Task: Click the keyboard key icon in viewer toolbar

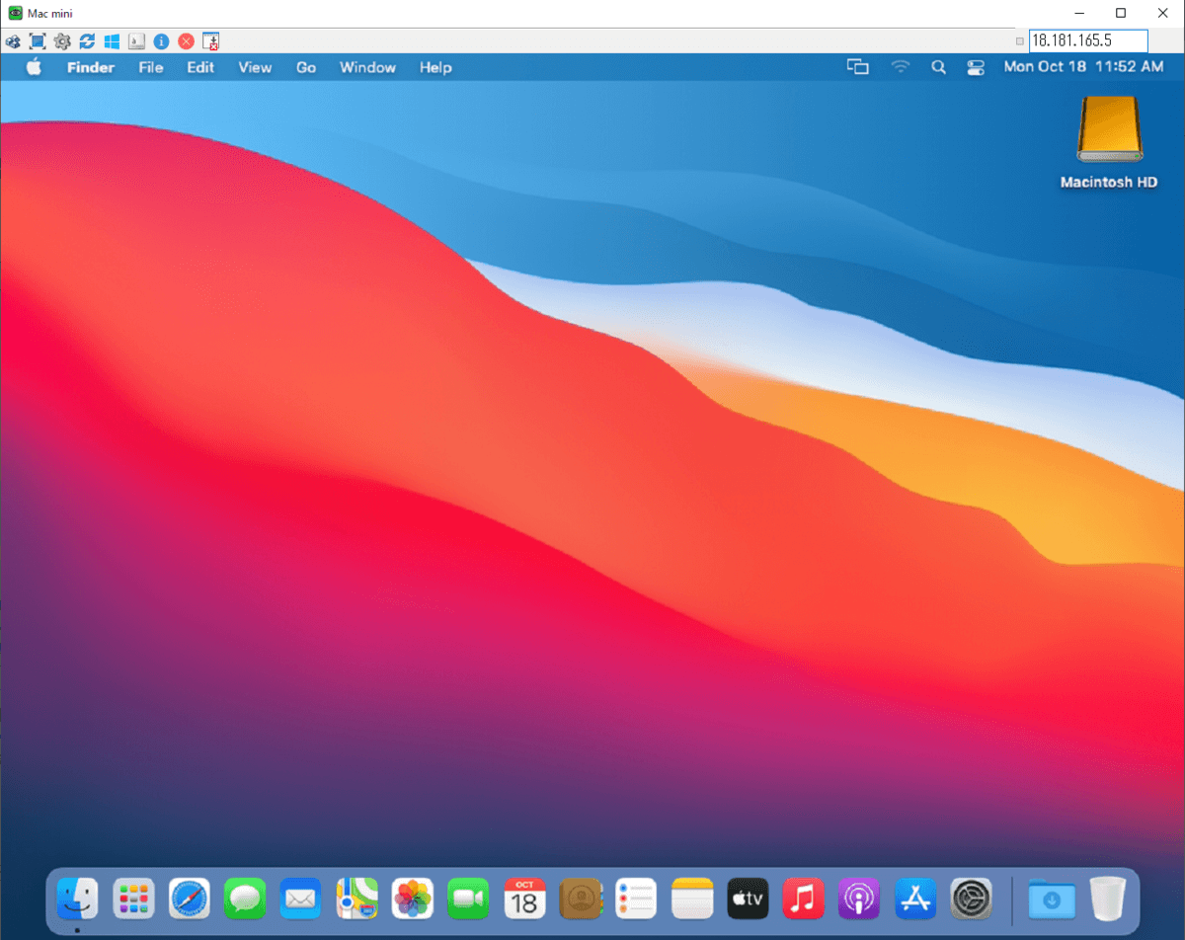Action: [x=136, y=41]
